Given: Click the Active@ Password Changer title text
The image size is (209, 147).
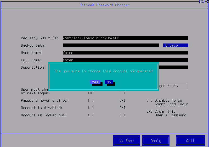Looking at the screenshot, I should coord(105,5).
